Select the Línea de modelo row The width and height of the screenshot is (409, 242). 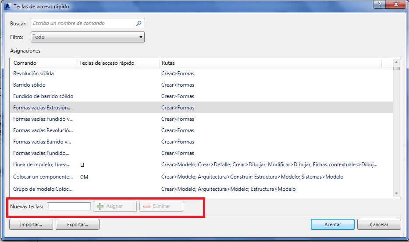coord(42,165)
